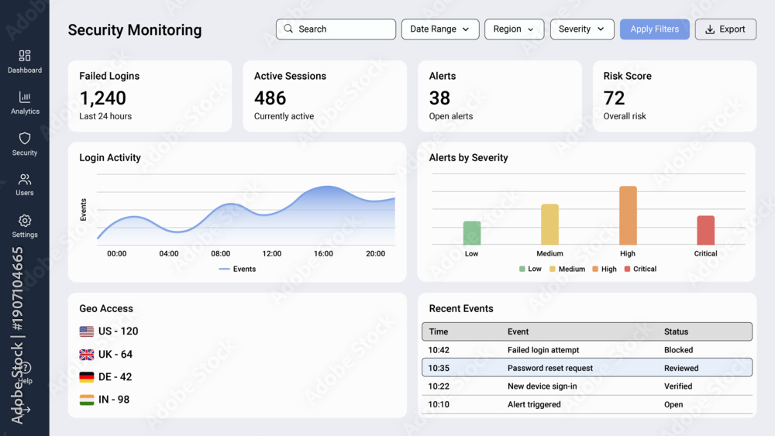Click the logout arrow icon at sidebar bottom
775x436 pixels.
(25, 410)
